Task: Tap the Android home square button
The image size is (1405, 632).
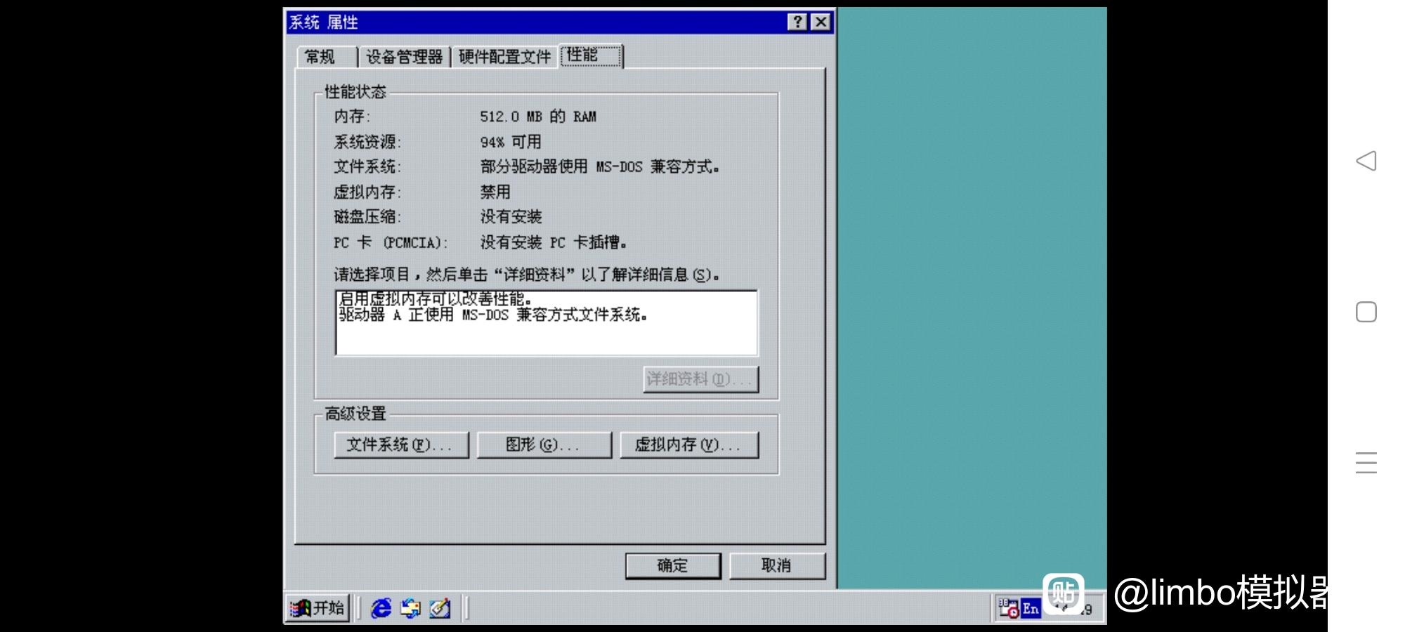Action: point(1366,312)
